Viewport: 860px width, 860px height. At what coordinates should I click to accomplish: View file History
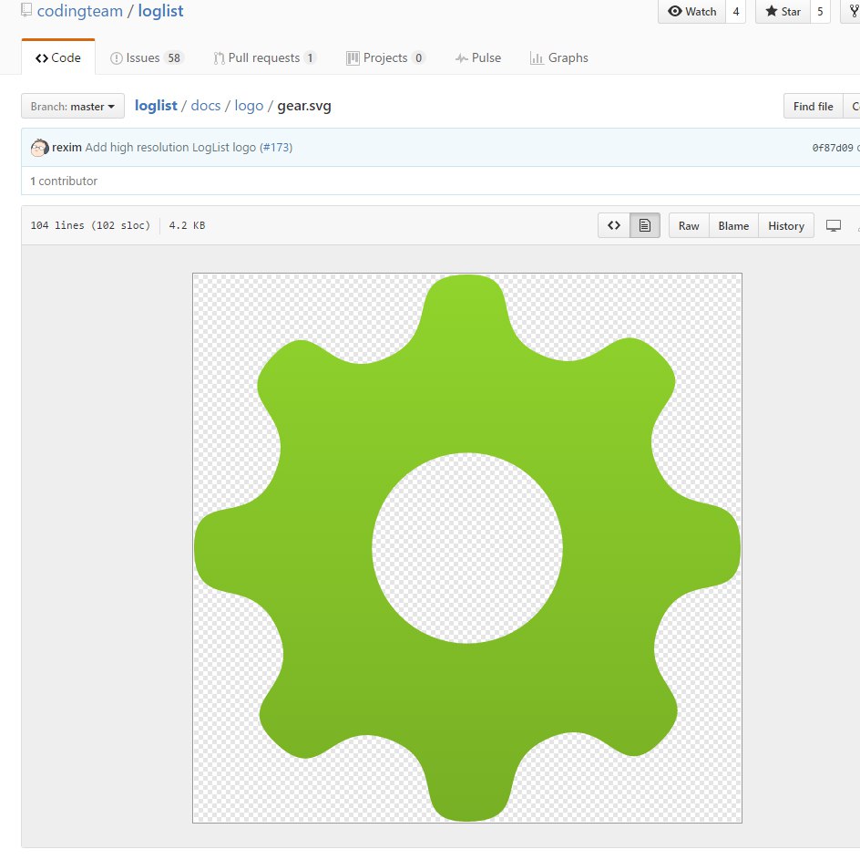pos(786,225)
